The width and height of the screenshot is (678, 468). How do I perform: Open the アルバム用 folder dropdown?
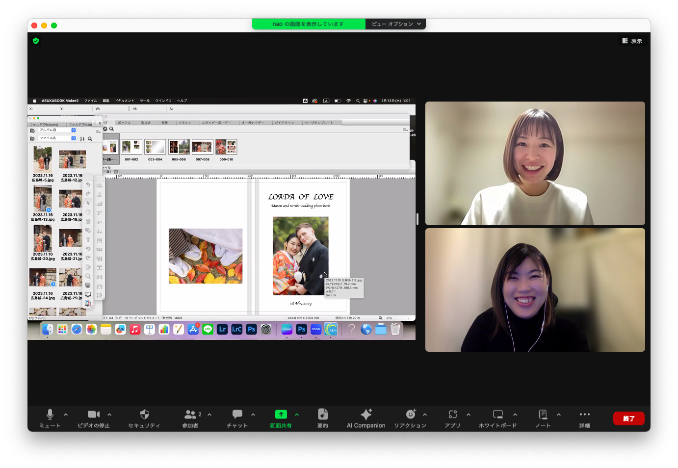point(57,130)
